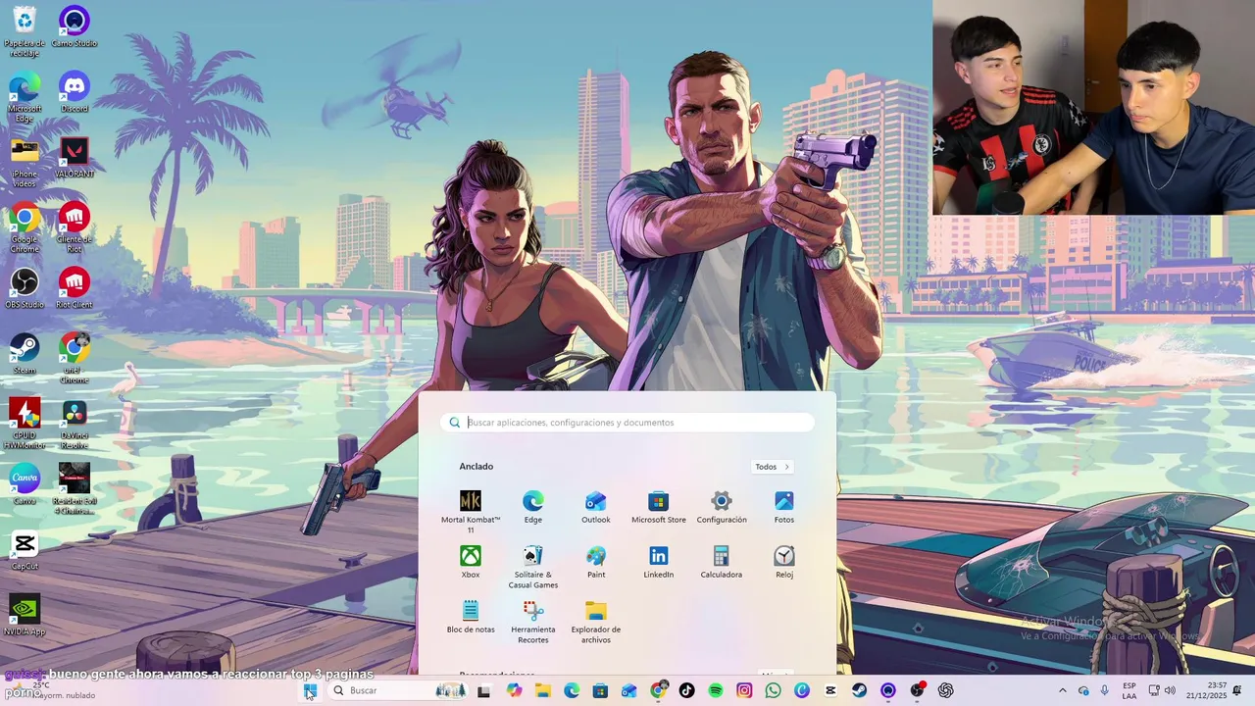Select the NVIDIA App desktop shortcut

pyautogui.click(x=25, y=615)
